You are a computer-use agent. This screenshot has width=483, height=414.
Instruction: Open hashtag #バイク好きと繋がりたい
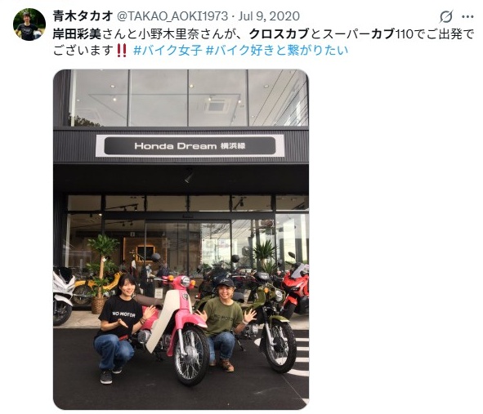(277, 50)
